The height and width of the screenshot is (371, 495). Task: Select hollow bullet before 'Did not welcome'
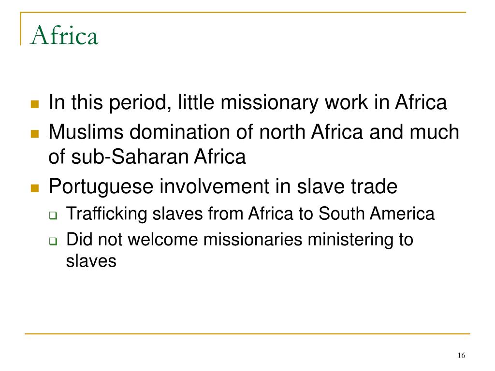click(x=53, y=242)
